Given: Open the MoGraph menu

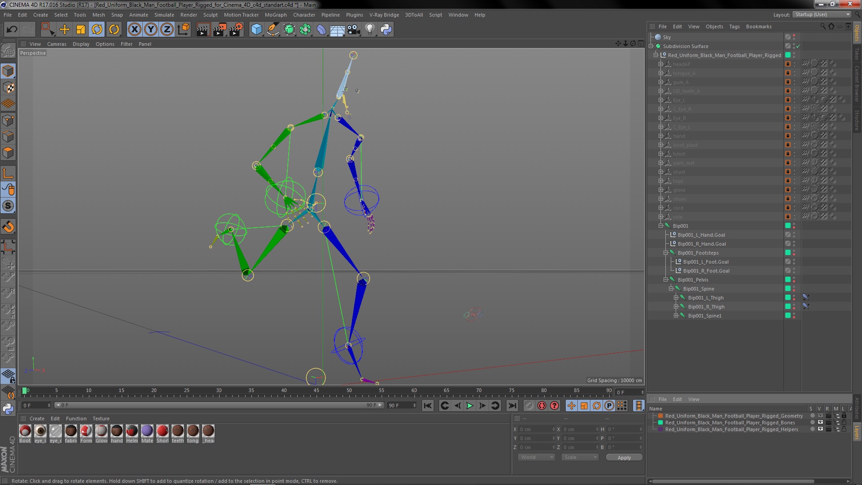Looking at the screenshot, I should (x=276, y=15).
